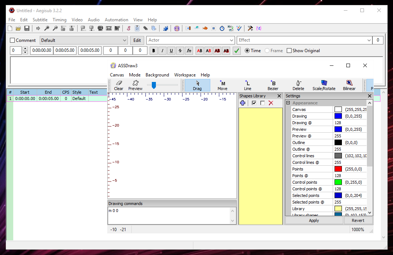This screenshot has height=255, width=393.
Task: Uncheck all shapes in Shapes Library
Action: (262, 103)
